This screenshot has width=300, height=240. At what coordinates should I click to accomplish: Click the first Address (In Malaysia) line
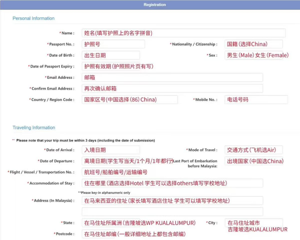[x=172, y=200]
